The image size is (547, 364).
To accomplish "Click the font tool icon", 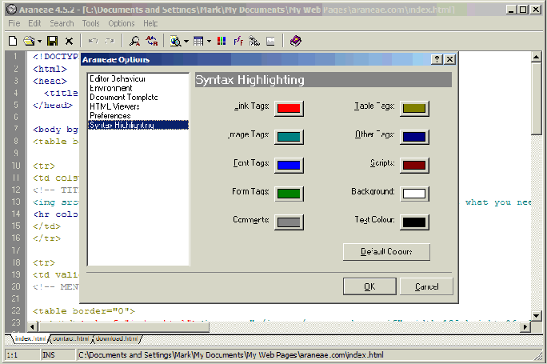I will click(x=238, y=41).
